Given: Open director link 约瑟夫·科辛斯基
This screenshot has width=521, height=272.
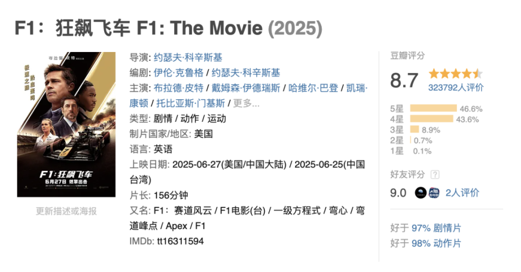Looking at the screenshot, I should 188,57.
